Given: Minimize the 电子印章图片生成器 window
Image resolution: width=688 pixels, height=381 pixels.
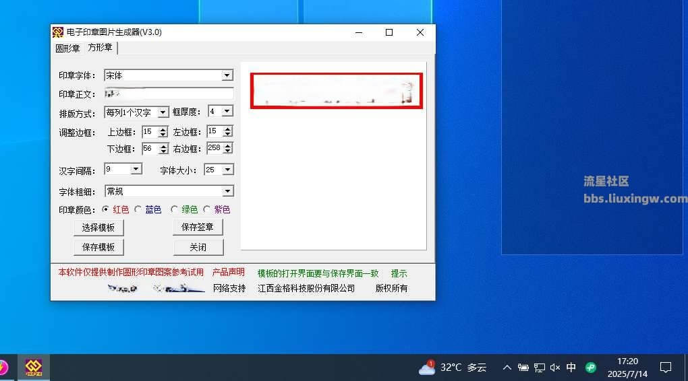Looking at the screenshot, I should [359, 32].
